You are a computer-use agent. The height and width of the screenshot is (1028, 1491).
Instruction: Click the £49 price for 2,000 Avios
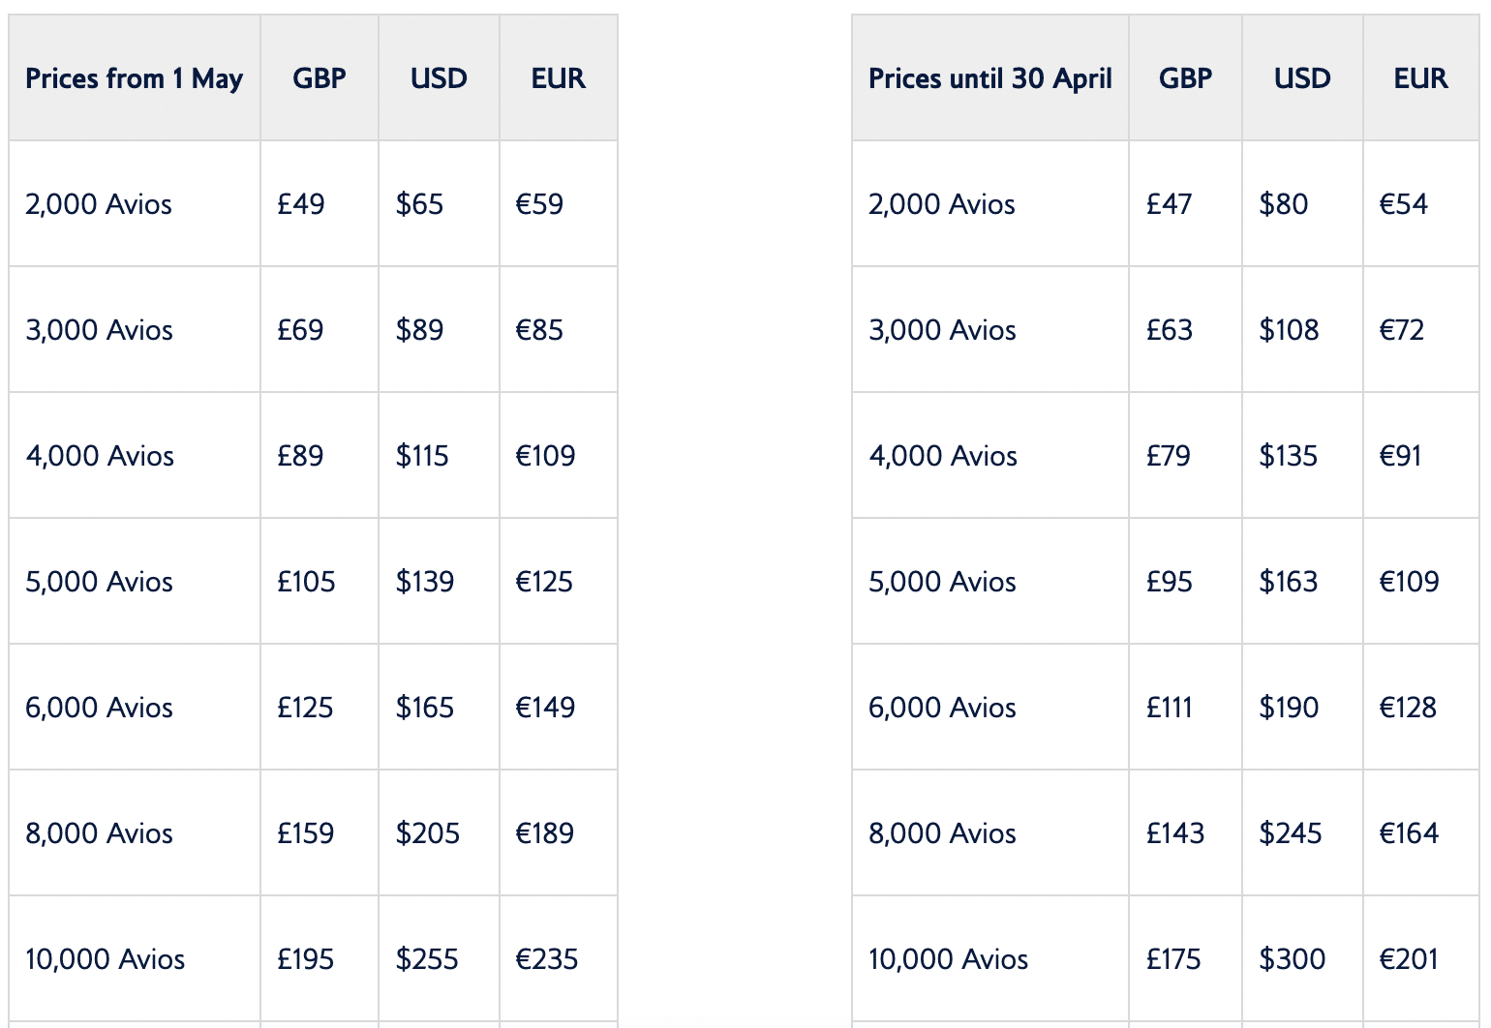[x=301, y=204]
